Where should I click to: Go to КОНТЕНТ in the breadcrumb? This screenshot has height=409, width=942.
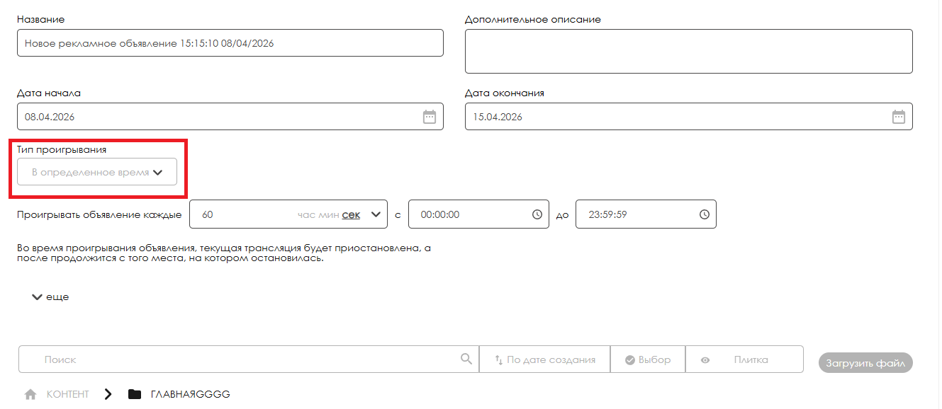click(x=68, y=394)
